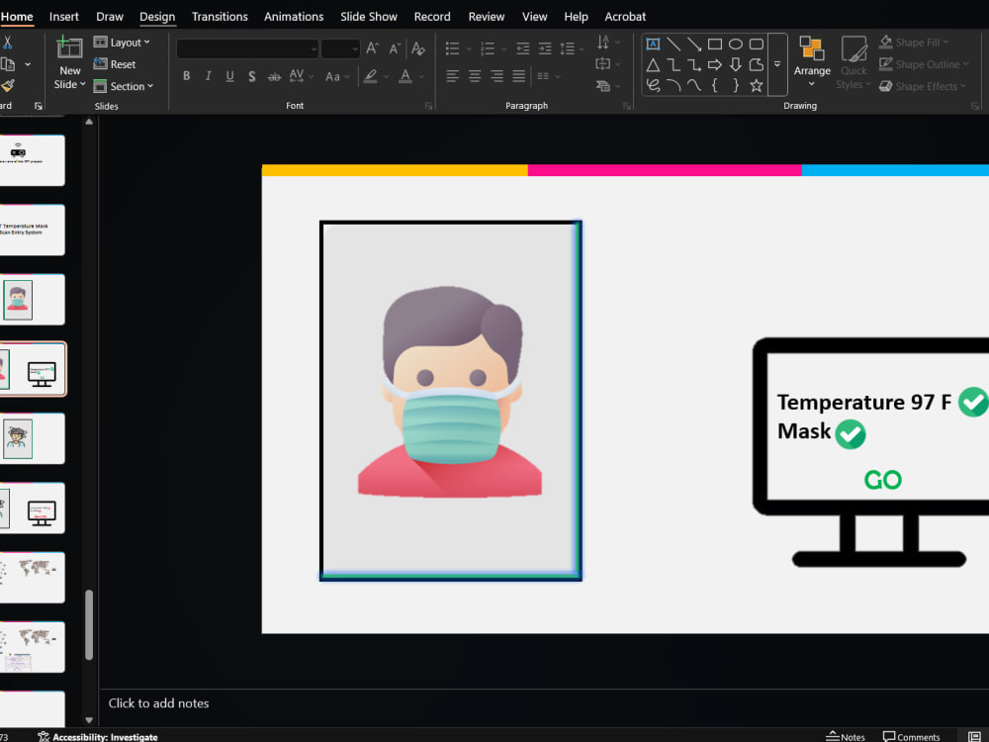Viewport: 989px width, 742px height.
Task: Click to add notes field
Action: tap(158, 702)
